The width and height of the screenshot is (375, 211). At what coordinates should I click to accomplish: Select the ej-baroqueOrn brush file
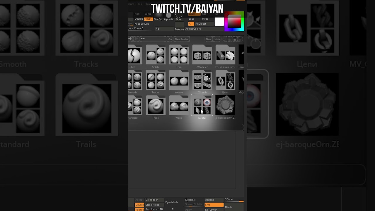click(225, 105)
